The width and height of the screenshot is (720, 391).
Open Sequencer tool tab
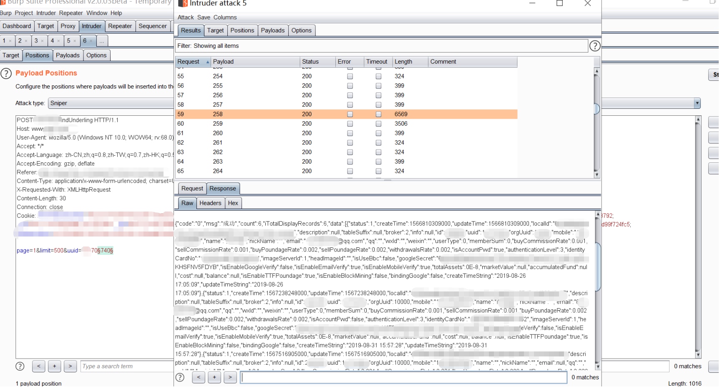[x=153, y=26]
